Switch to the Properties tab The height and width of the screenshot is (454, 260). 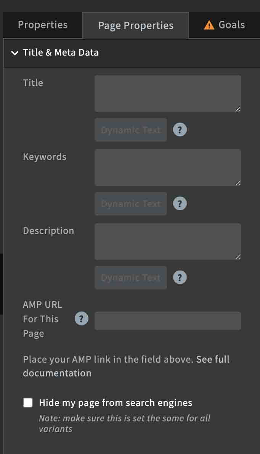[43, 25]
